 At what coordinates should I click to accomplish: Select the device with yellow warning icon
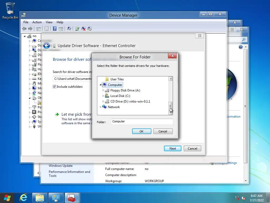[40, 103]
